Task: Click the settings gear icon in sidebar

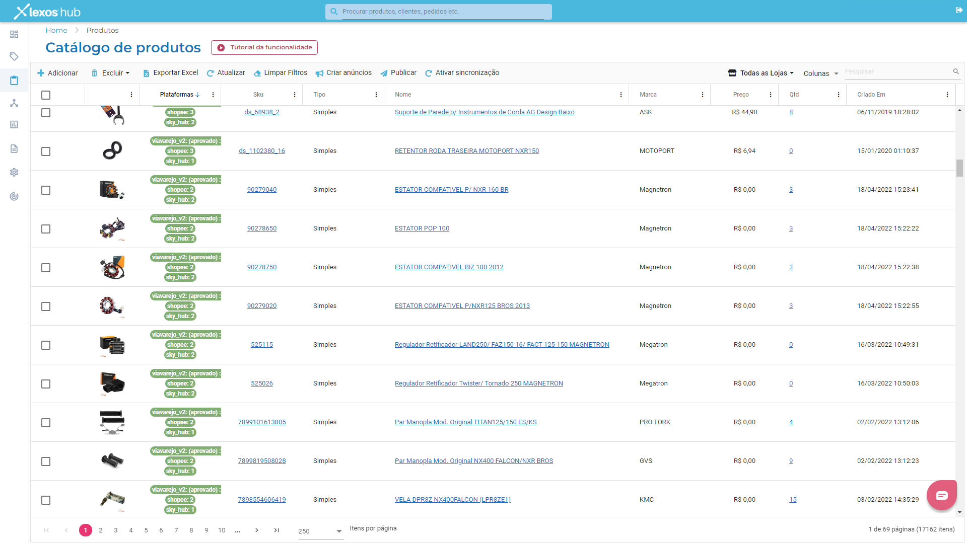Action: 14,172
